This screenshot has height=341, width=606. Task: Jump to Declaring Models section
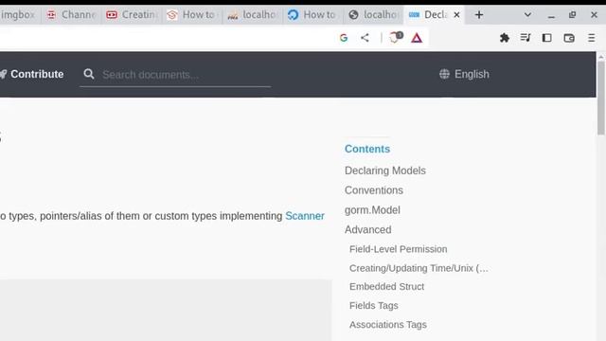[385, 170]
